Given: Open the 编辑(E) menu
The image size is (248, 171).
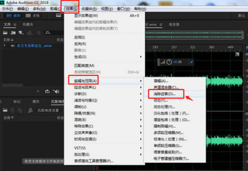Looking at the screenshot, I should click(x=23, y=9).
